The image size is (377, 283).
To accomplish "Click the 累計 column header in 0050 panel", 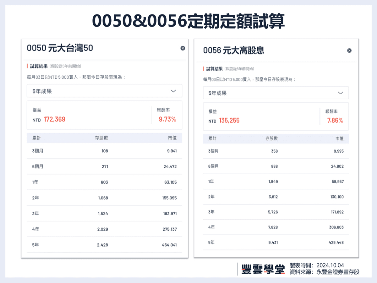I will coord(36,138).
